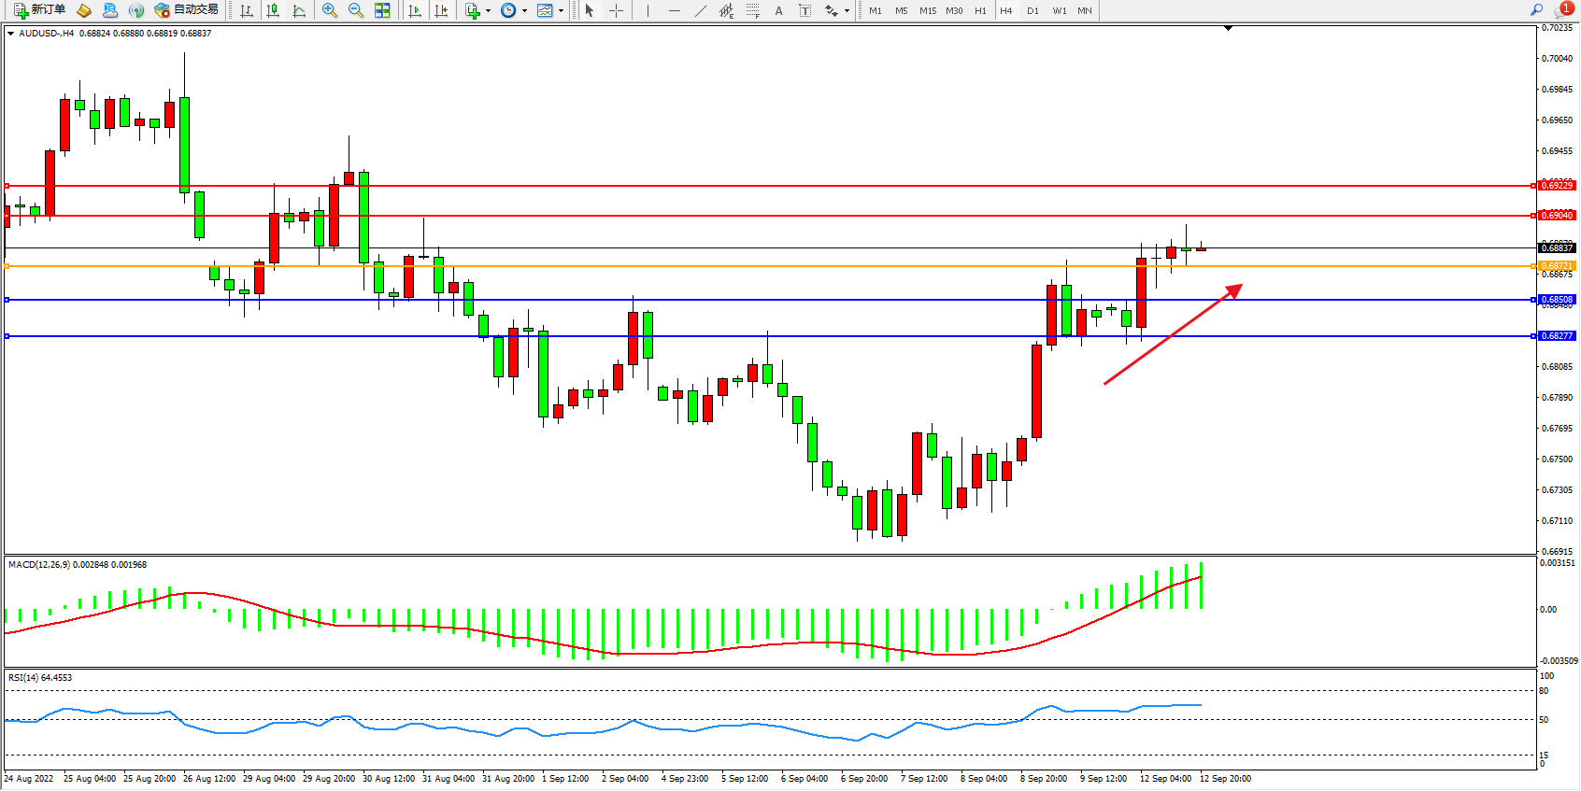Tile chart windows with grid icon
Image resolution: width=1581 pixels, height=791 pixels.
(382, 10)
